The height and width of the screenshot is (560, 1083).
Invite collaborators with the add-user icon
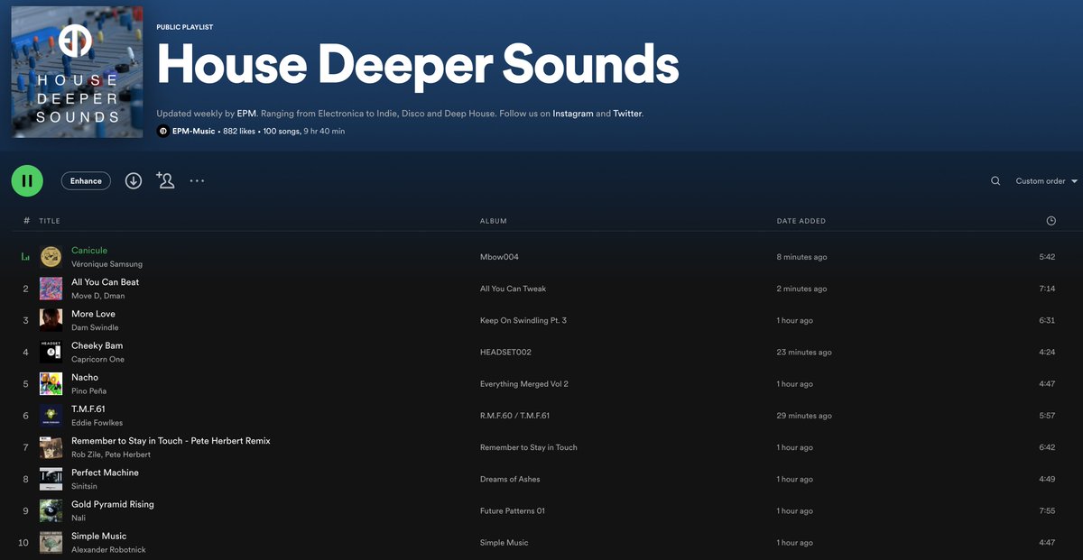165,180
